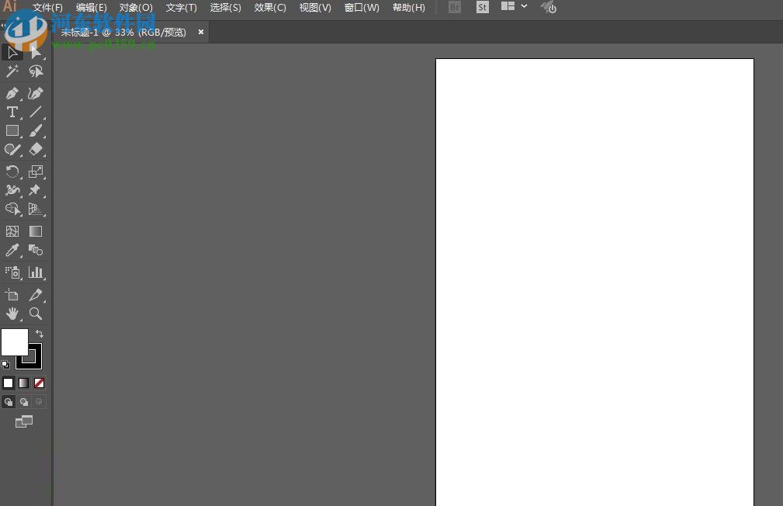Toggle the Draw Behind drawing mode

click(x=23, y=401)
